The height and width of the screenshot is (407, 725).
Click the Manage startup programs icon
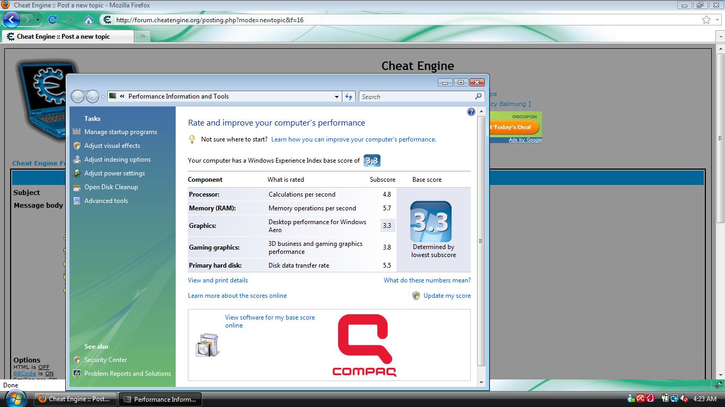point(77,132)
